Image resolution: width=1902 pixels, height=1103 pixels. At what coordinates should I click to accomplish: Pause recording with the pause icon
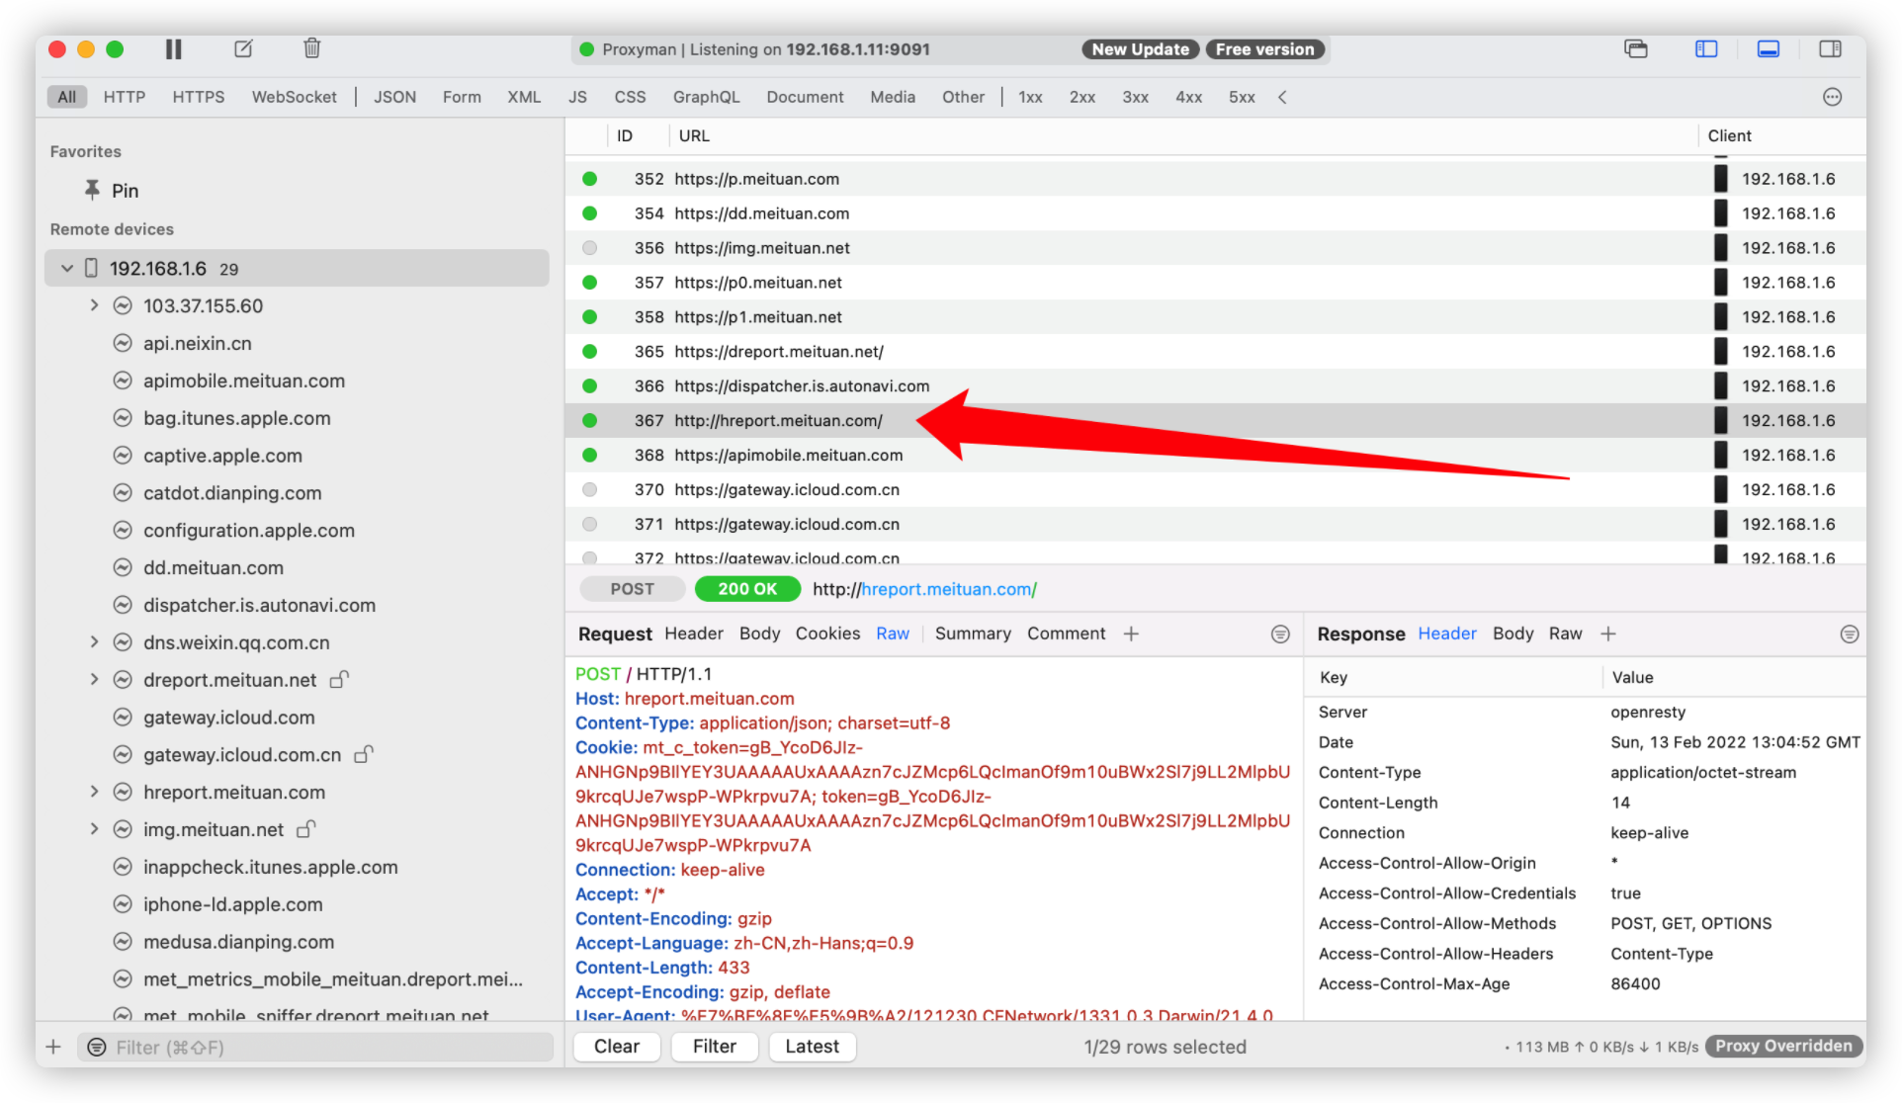[174, 48]
